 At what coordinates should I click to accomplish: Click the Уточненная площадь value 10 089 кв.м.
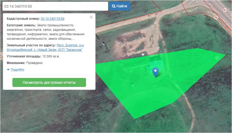pos(51,56)
